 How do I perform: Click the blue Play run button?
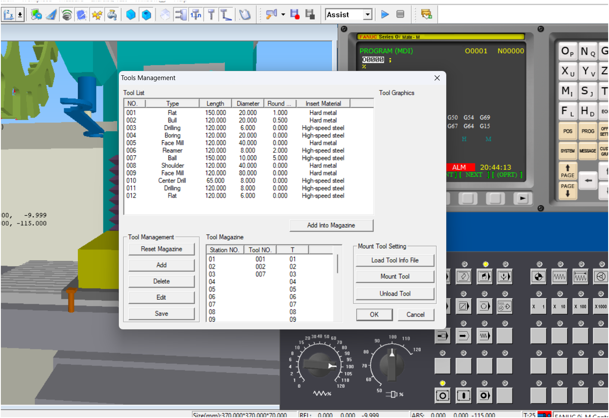pos(385,15)
